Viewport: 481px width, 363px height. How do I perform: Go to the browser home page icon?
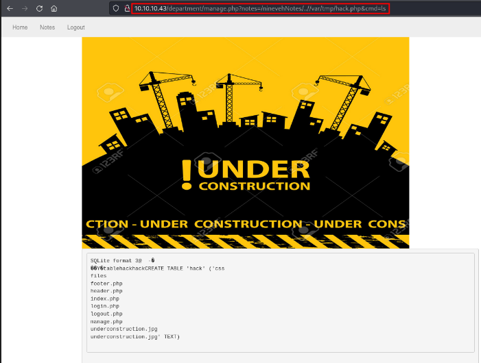54,8
